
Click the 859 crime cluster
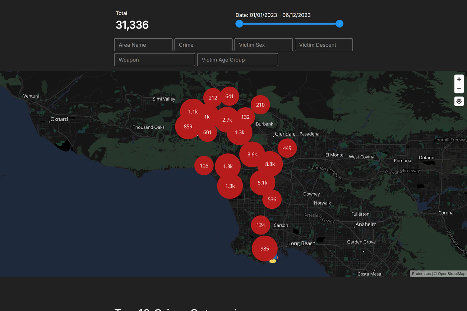[188, 126]
